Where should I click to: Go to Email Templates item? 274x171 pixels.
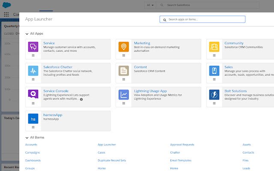click(x=181, y=161)
